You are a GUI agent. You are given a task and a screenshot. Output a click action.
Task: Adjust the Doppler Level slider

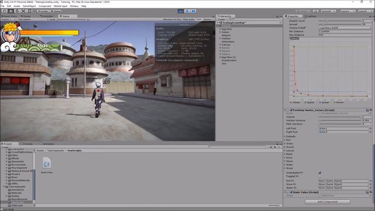(x=340, y=21)
